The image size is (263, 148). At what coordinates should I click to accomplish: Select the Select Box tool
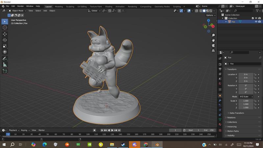tap(5, 21)
